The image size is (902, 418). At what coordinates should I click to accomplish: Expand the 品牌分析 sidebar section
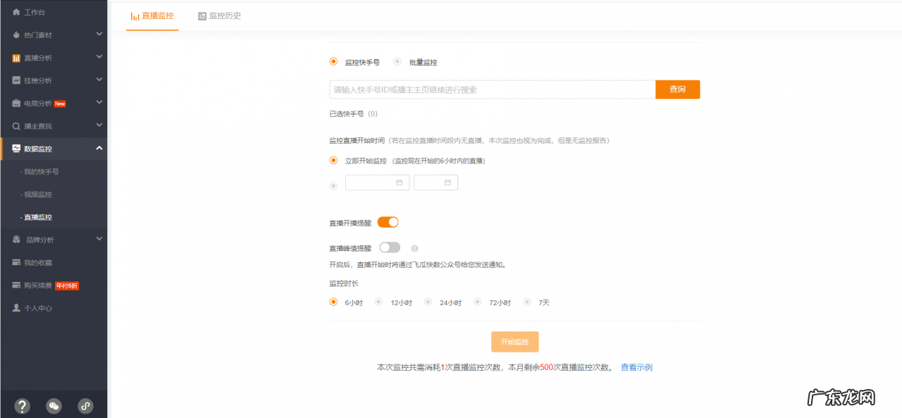click(100, 239)
